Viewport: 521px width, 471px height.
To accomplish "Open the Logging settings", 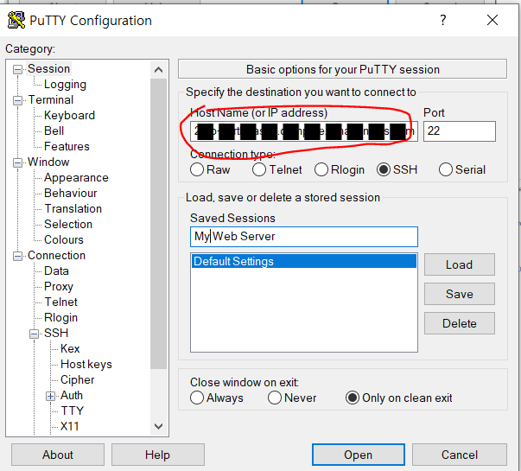I will click(x=65, y=85).
